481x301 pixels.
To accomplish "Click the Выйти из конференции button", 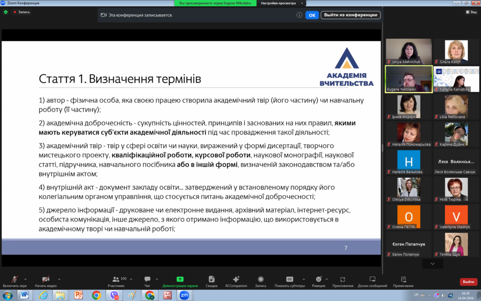I will point(350,15).
